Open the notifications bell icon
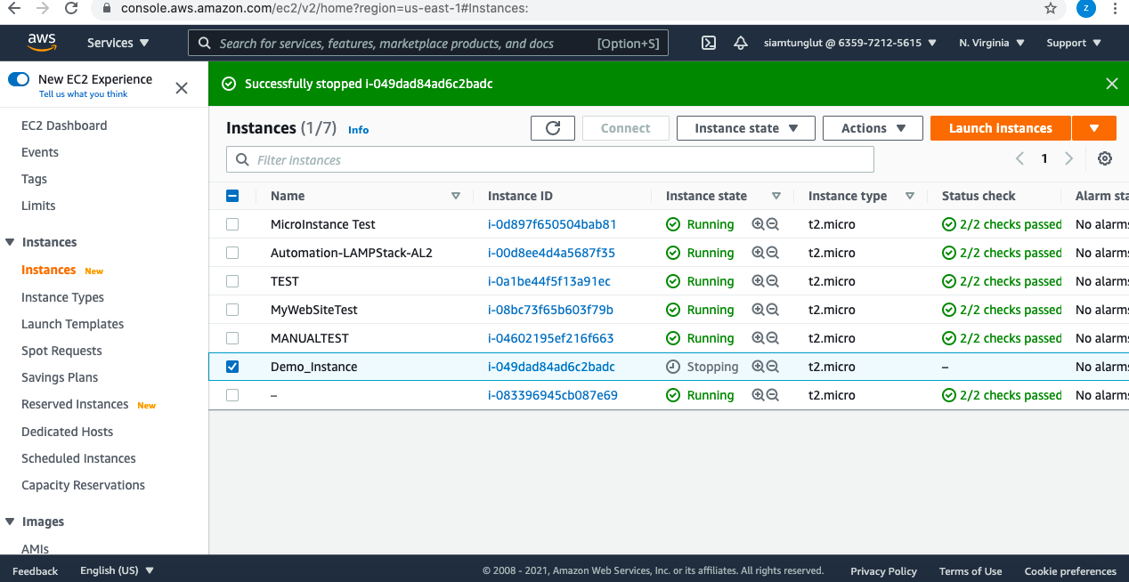The width and height of the screenshot is (1129, 582). click(x=741, y=43)
